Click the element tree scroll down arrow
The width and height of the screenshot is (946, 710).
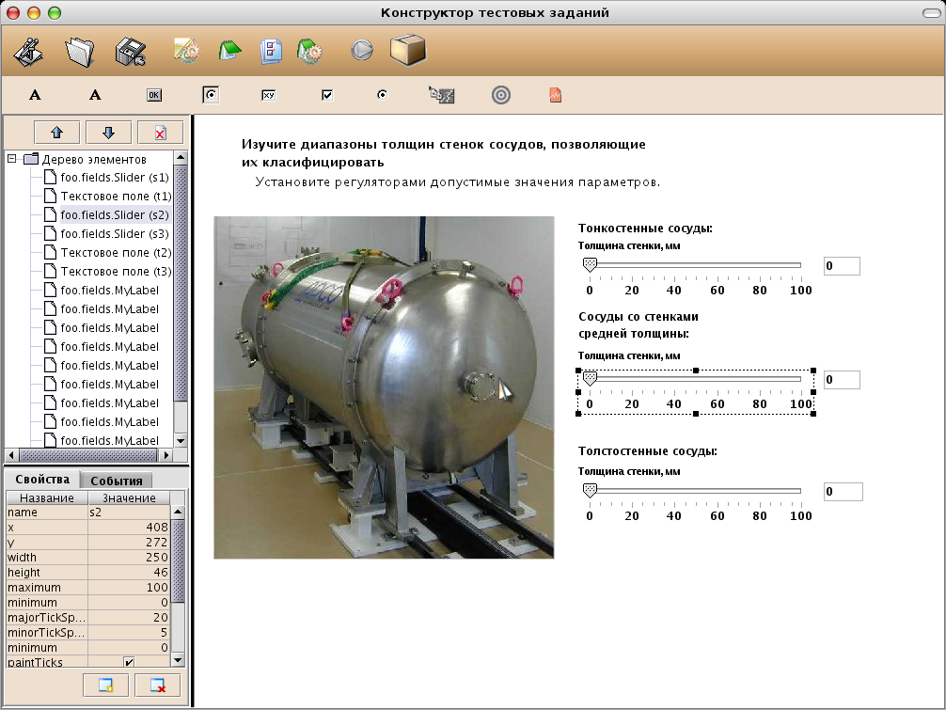(x=181, y=440)
